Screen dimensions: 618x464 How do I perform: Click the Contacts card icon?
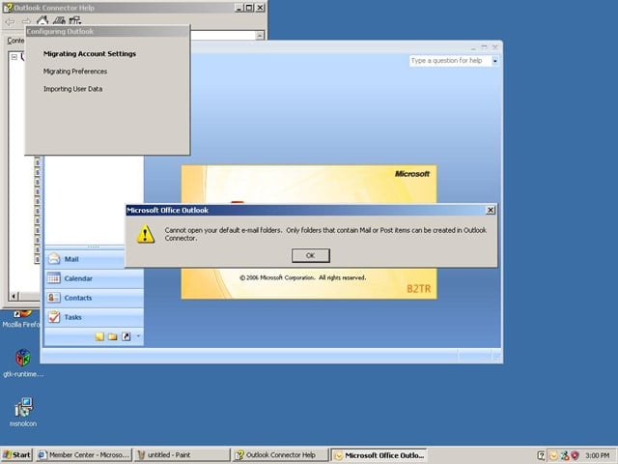coord(54,298)
